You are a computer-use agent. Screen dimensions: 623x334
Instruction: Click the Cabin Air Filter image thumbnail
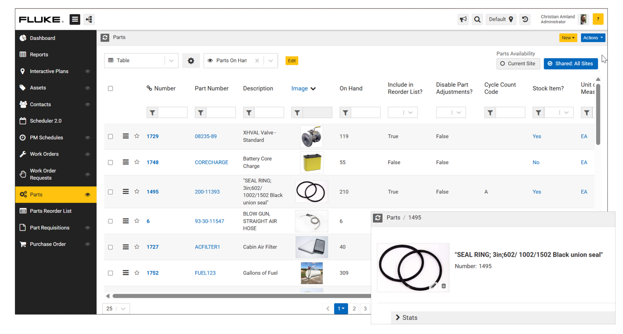click(x=311, y=247)
